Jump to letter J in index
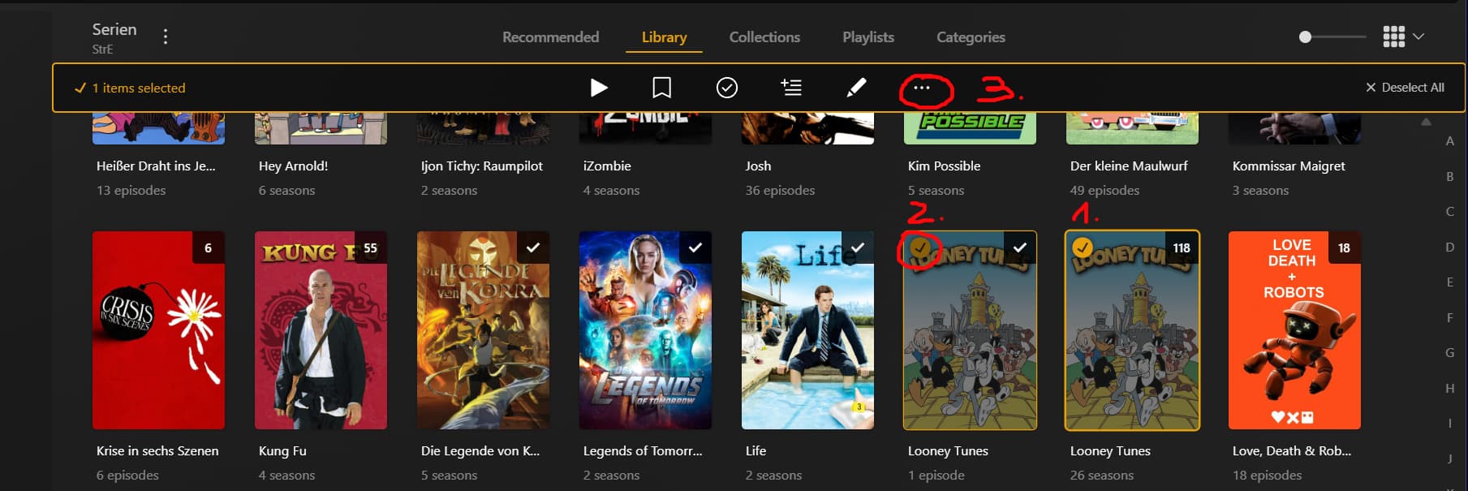Image resolution: width=1468 pixels, height=491 pixels. [x=1449, y=459]
